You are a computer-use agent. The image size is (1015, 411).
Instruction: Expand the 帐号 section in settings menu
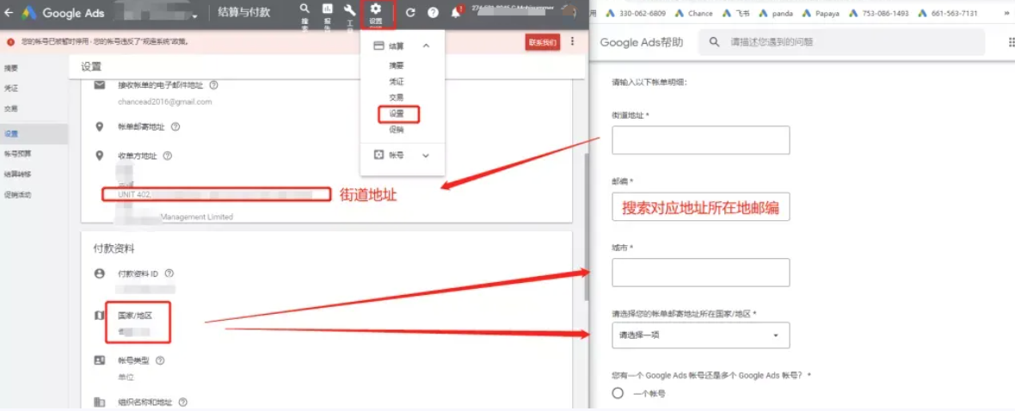(426, 156)
